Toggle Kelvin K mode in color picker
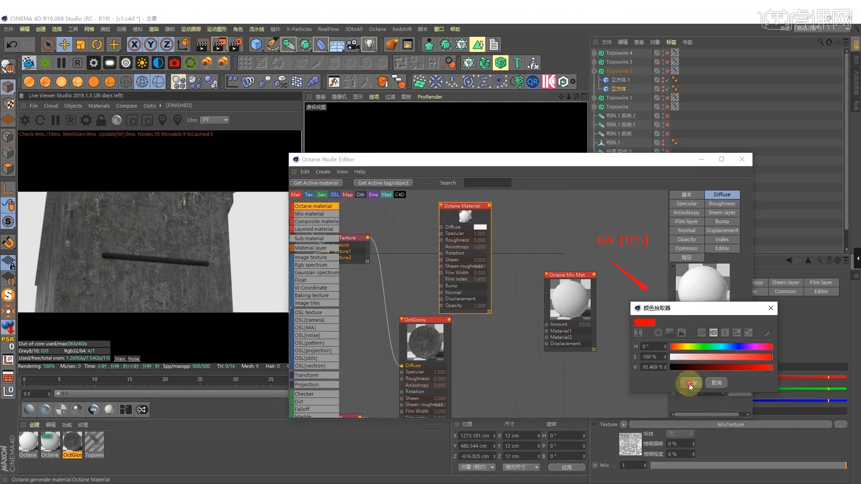 point(725,333)
